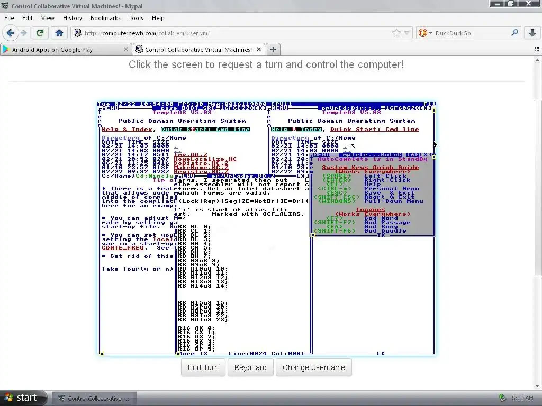Click the Change Username button
This screenshot has width=542, height=406.
tap(313, 367)
